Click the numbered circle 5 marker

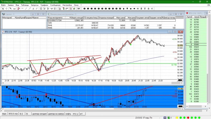(102, 9)
